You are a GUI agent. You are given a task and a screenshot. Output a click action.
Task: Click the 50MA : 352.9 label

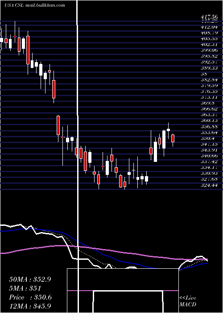[30, 279]
